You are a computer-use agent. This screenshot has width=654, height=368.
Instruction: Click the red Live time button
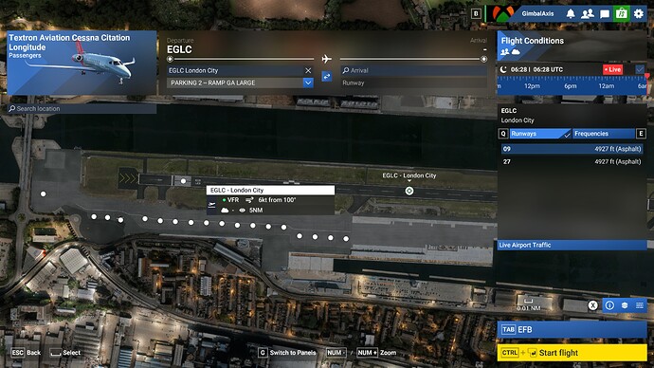click(x=612, y=69)
